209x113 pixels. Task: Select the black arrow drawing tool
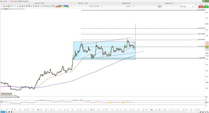tap(38, 6)
